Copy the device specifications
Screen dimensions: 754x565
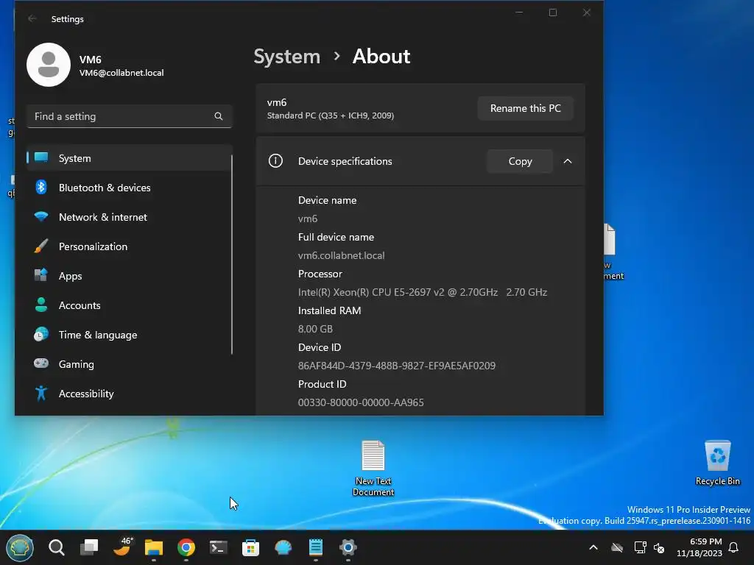520,161
